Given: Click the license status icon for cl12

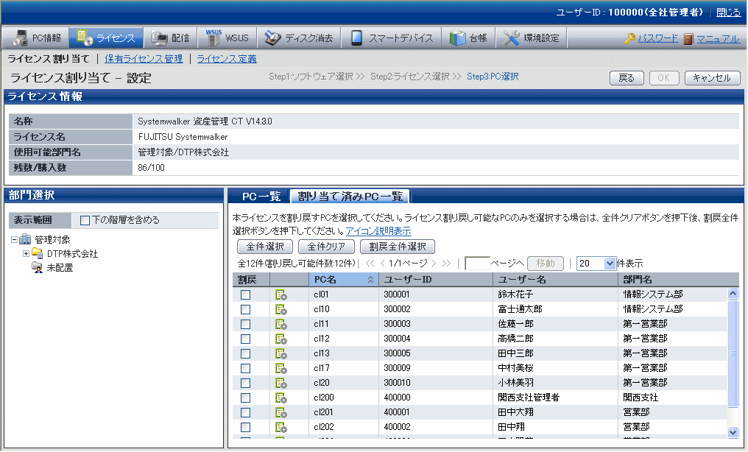Looking at the screenshot, I should [x=281, y=339].
